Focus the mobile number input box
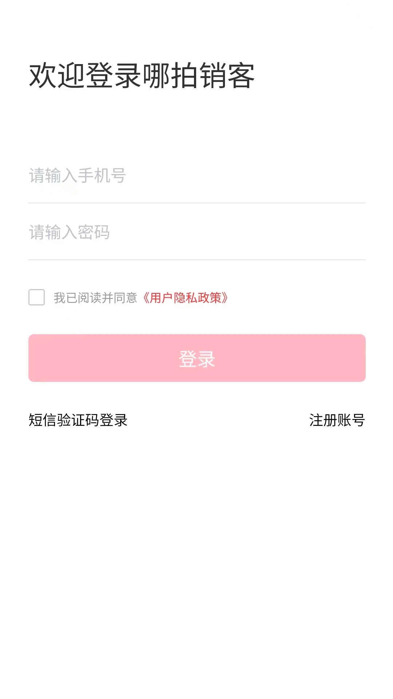The height and width of the screenshot is (699, 393). point(196,176)
